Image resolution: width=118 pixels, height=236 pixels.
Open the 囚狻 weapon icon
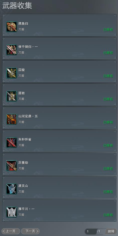(x=11, y=73)
